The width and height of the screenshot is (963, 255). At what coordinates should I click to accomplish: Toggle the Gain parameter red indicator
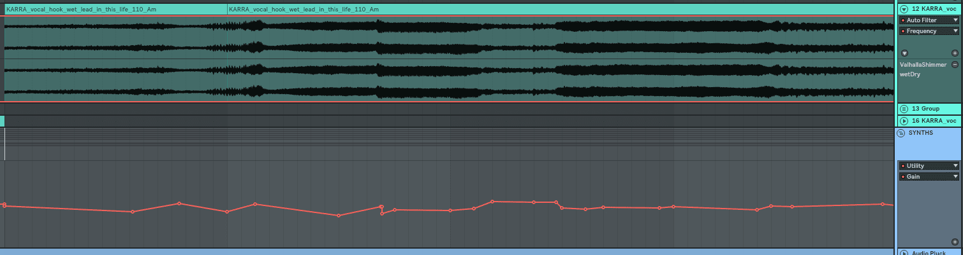coord(903,177)
